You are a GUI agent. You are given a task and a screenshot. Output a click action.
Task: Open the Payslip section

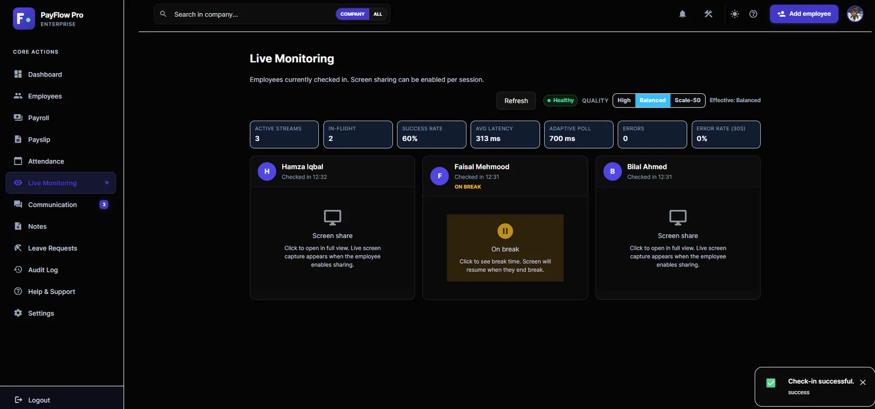pyautogui.click(x=61, y=140)
